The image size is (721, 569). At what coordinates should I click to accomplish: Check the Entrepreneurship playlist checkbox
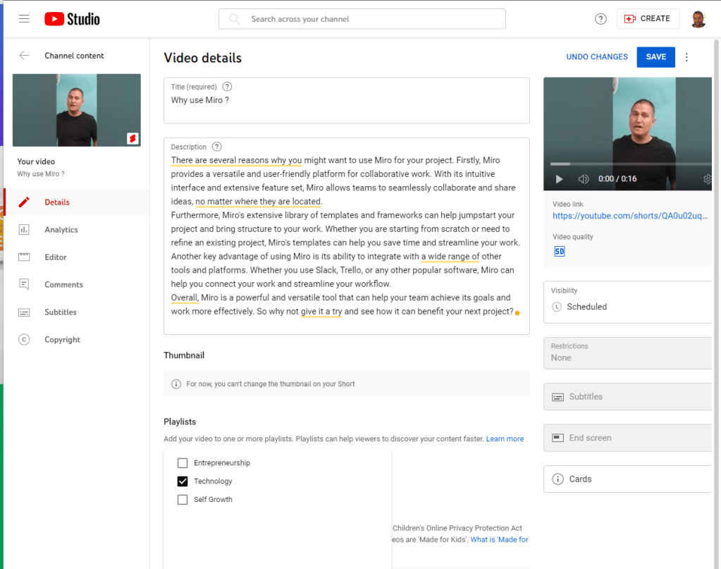(x=183, y=463)
